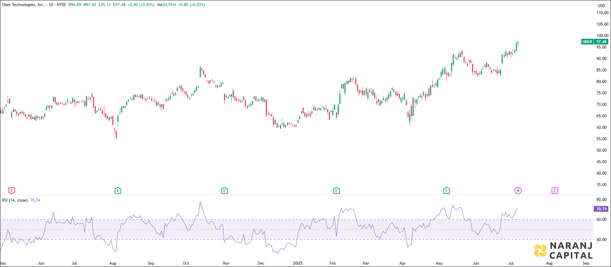Click the Oct label on time axis
The image size is (611, 267).
pyautogui.click(x=186, y=263)
